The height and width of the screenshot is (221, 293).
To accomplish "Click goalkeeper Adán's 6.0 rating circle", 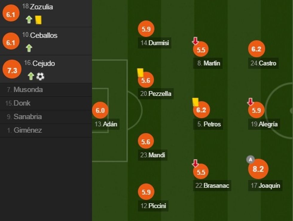I will coord(100,110).
